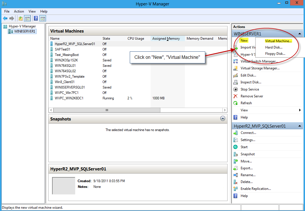Choose Virtual Machine... from New submenu
This screenshot has width=305, height=211.
(278, 41)
